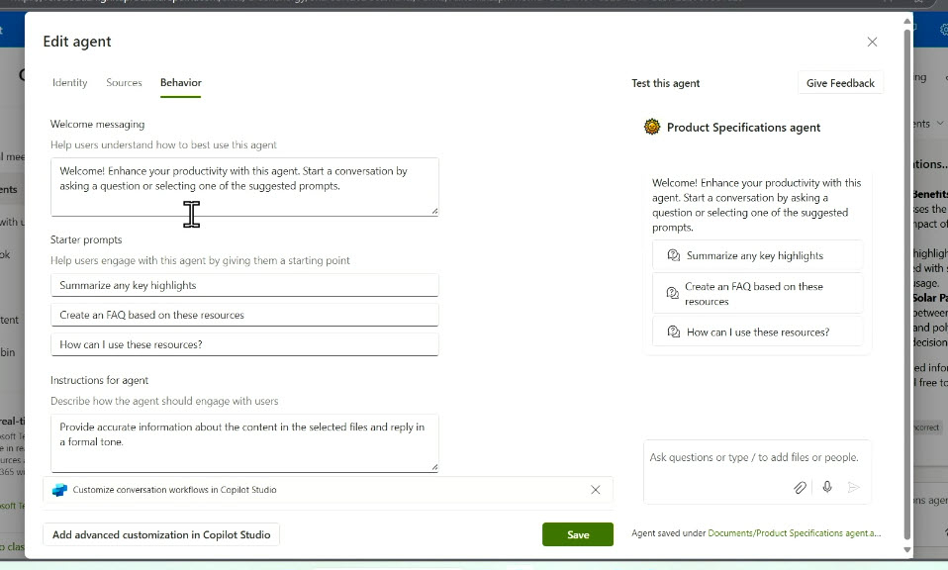Switch to the Sources tab

tap(124, 83)
